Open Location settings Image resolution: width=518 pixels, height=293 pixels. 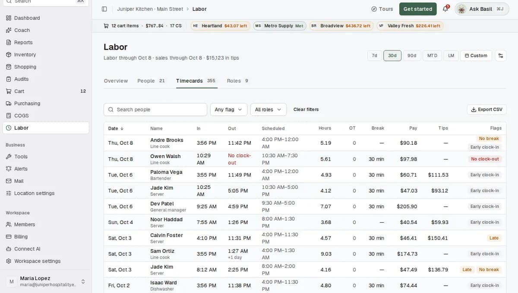coord(46,193)
